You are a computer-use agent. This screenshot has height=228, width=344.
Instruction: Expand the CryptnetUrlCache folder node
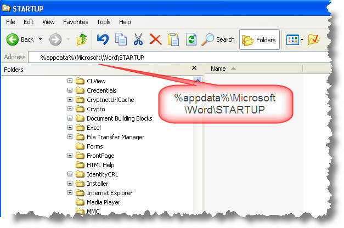tap(70, 100)
